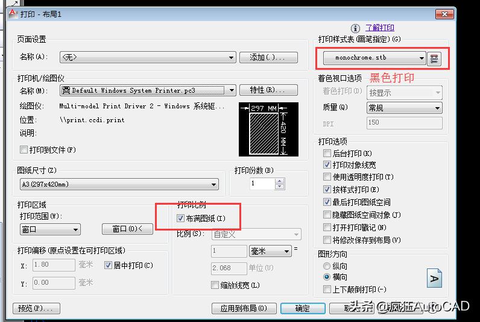Toggle 布满图纸 fit to paper checkbox

coord(180,218)
